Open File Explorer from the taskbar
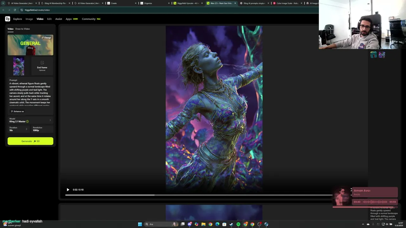This screenshot has height=228, width=406. click(x=203, y=224)
